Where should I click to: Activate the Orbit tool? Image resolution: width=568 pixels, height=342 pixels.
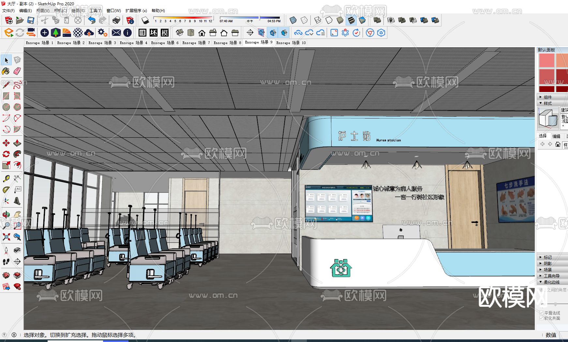click(x=6, y=215)
